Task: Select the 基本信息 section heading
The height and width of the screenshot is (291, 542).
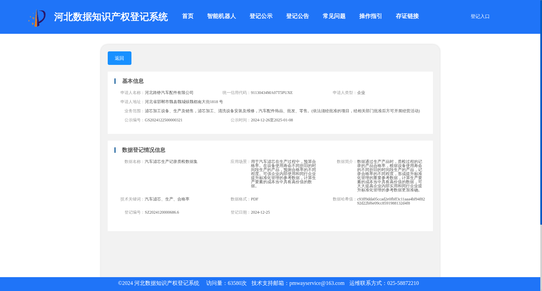Action: coord(133,81)
